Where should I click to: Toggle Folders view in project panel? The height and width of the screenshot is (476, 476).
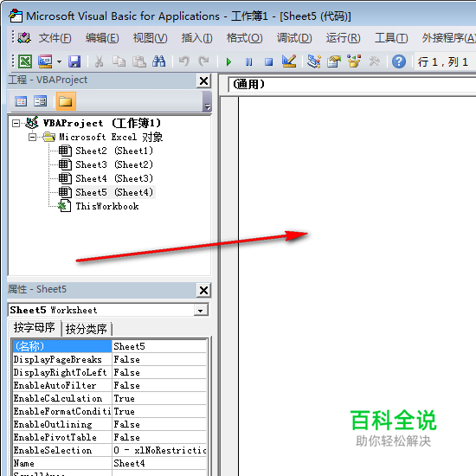[x=66, y=101]
